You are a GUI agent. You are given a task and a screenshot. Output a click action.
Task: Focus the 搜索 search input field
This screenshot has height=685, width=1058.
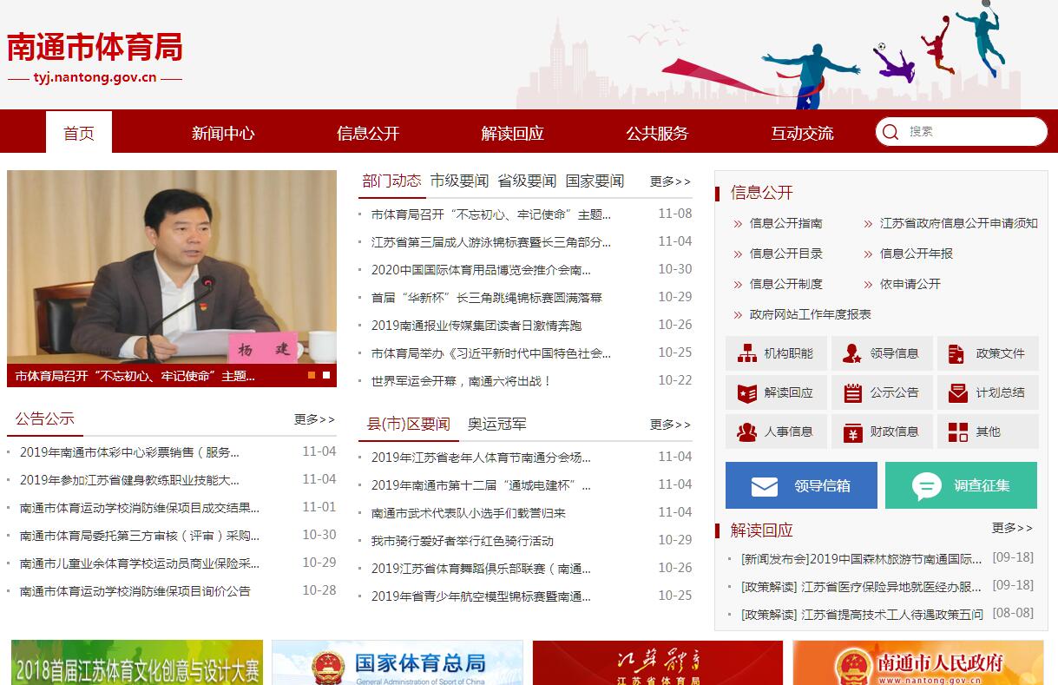point(972,132)
